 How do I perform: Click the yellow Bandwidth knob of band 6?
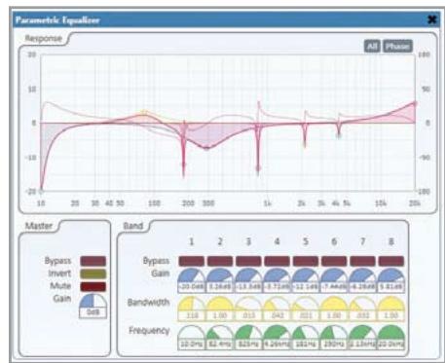pos(334,303)
